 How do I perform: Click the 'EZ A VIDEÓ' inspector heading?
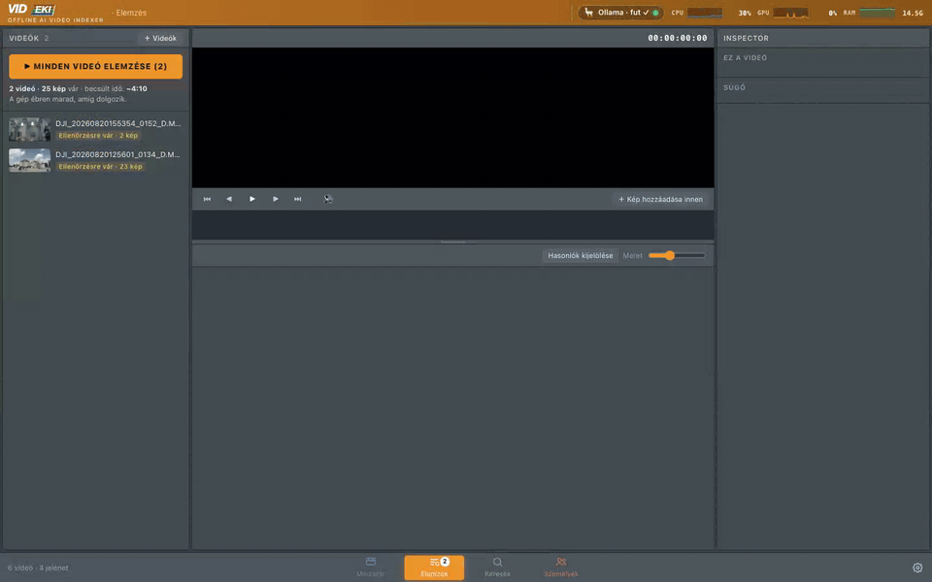point(746,57)
